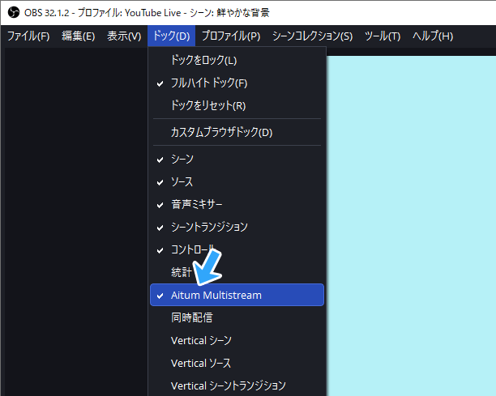Image resolution: width=496 pixels, height=396 pixels.
Task: Open the ツール(T) menu
Action: coord(383,36)
